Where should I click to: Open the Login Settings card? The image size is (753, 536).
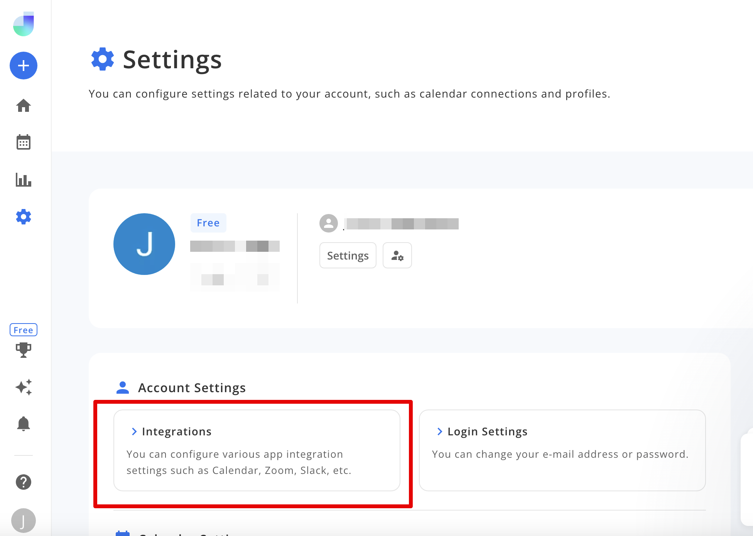pos(562,450)
